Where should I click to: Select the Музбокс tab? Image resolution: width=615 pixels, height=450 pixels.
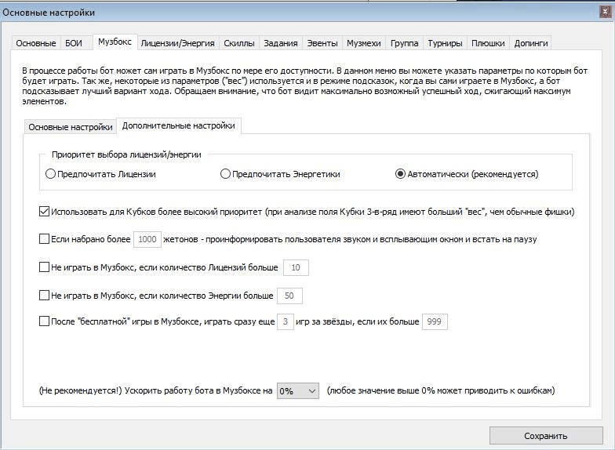coord(115,42)
